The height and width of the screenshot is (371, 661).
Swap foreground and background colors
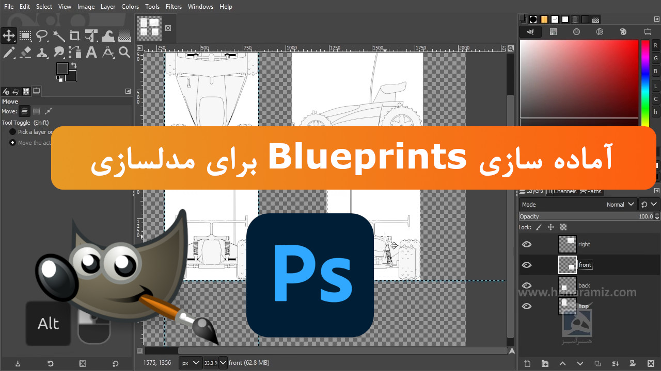click(74, 65)
